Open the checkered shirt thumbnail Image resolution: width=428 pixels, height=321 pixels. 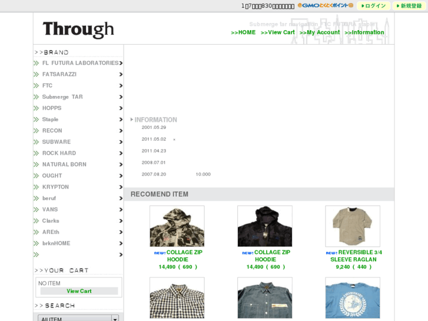pyautogui.click(x=177, y=298)
